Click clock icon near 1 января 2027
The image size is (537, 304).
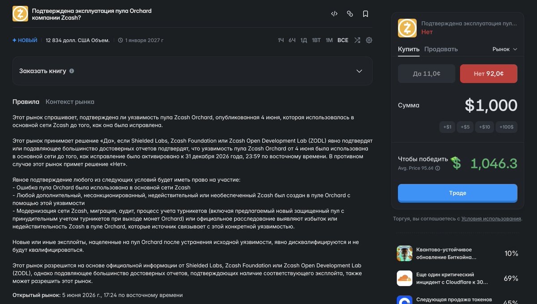pos(120,40)
